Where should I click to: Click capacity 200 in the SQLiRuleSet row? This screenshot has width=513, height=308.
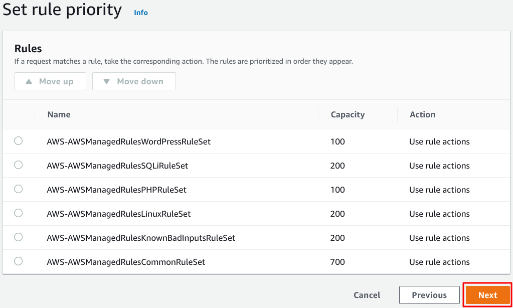[337, 166]
